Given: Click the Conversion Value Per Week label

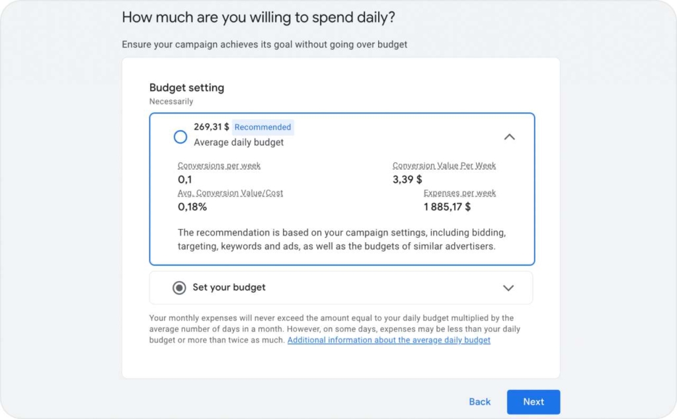Looking at the screenshot, I should click(444, 166).
